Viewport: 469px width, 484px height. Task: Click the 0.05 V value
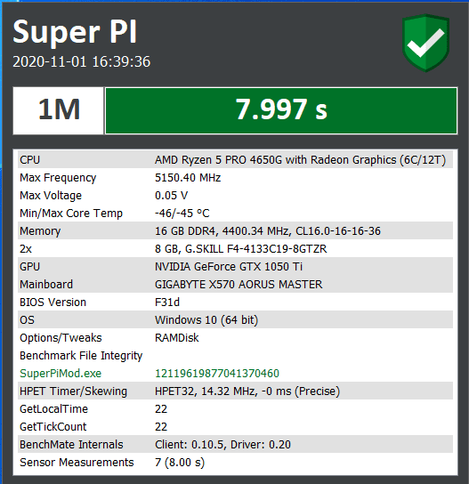[x=172, y=196]
